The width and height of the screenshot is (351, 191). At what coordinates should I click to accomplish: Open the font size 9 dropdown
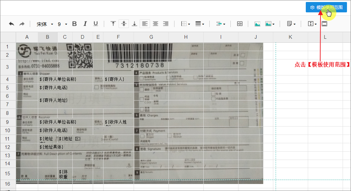tap(62, 24)
